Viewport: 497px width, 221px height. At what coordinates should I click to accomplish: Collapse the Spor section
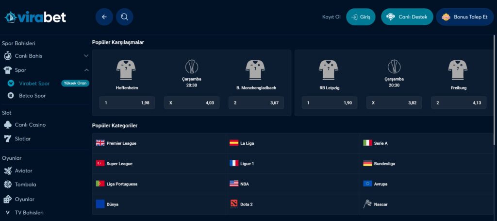point(86,70)
